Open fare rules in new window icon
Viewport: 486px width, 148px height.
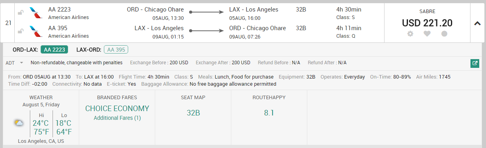coord(474,63)
